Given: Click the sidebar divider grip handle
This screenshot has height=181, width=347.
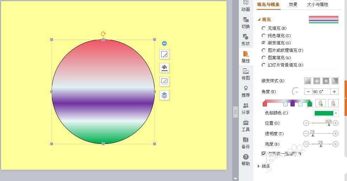Looking at the screenshot, I should coord(235,112).
